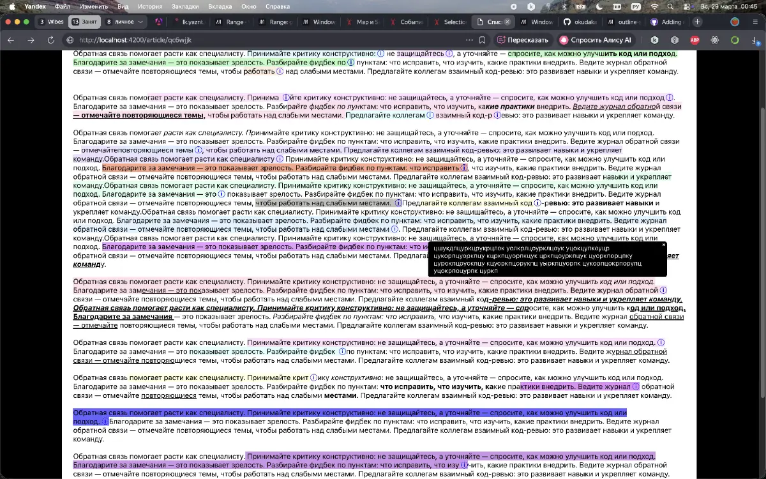This screenshot has width=766, height=479.
Task: Switch to 'outline-s' tab
Action: coord(624,22)
